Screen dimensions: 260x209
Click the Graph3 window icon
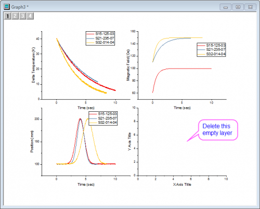coord(7,7)
